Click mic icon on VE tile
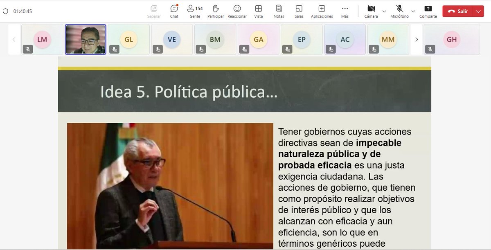Viewport: 491px width, 250px height. pyautogui.click(x=158, y=49)
